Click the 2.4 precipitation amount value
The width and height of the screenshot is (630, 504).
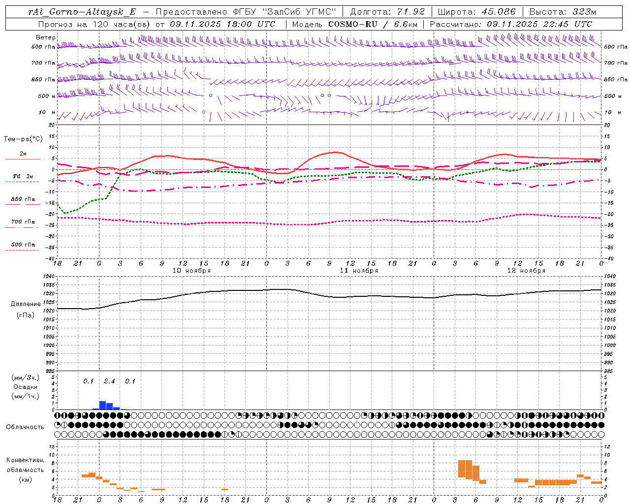click(109, 381)
